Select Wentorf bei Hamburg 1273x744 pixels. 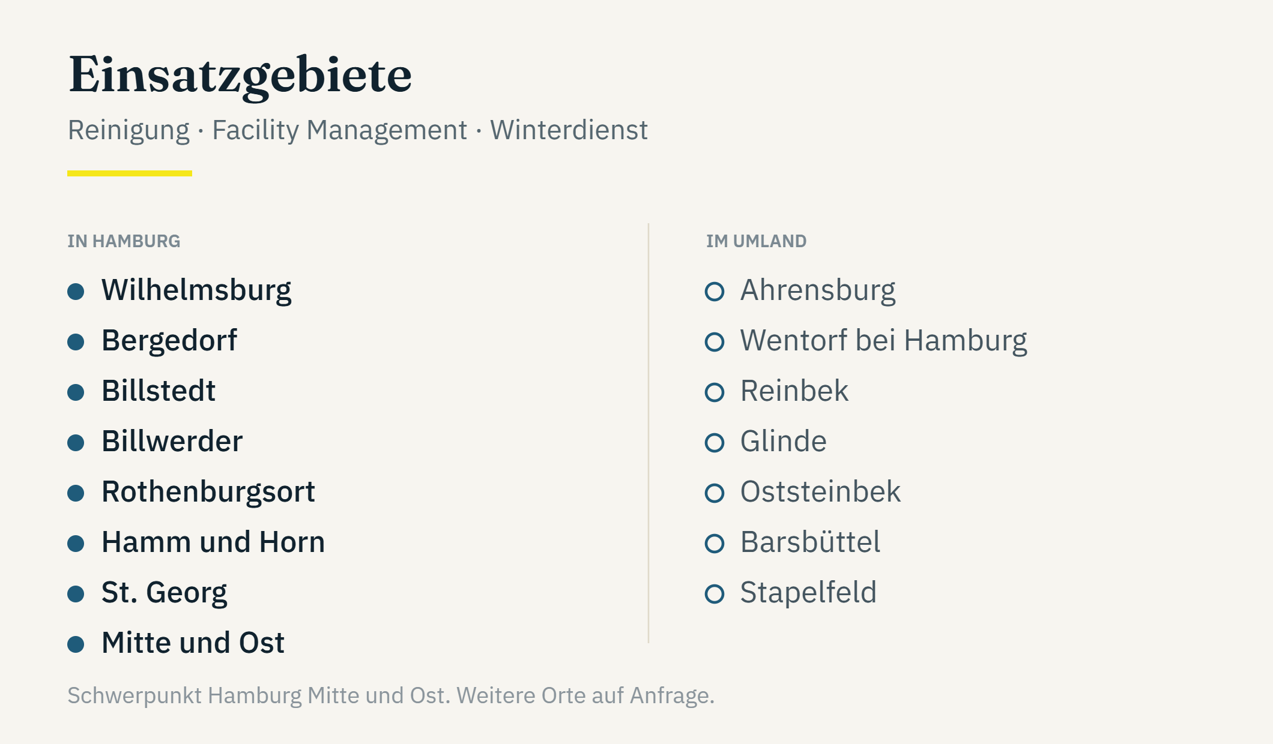(883, 340)
